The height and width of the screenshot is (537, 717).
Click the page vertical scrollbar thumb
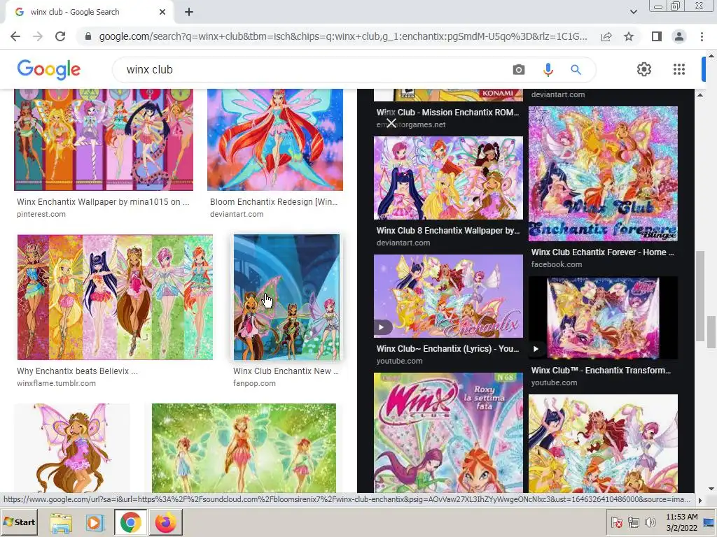tap(711, 331)
